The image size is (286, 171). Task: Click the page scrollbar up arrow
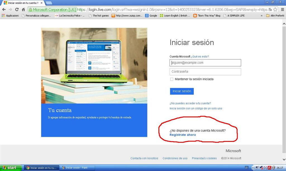coord(284,24)
